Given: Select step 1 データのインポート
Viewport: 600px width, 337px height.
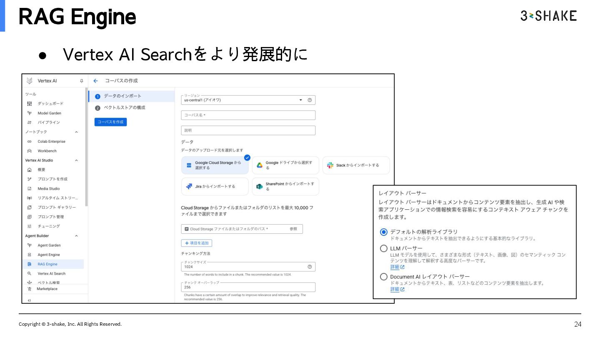Looking at the screenshot, I should (132, 96).
